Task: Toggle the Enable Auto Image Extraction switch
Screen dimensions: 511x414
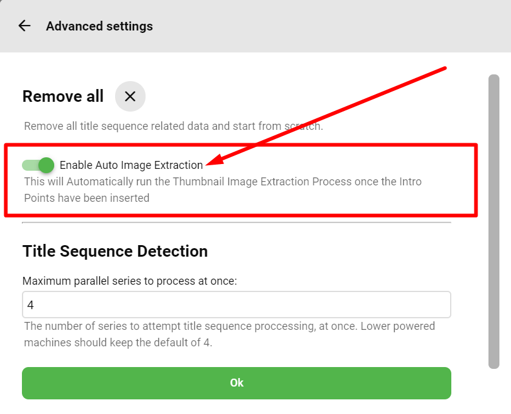Action: (38, 165)
